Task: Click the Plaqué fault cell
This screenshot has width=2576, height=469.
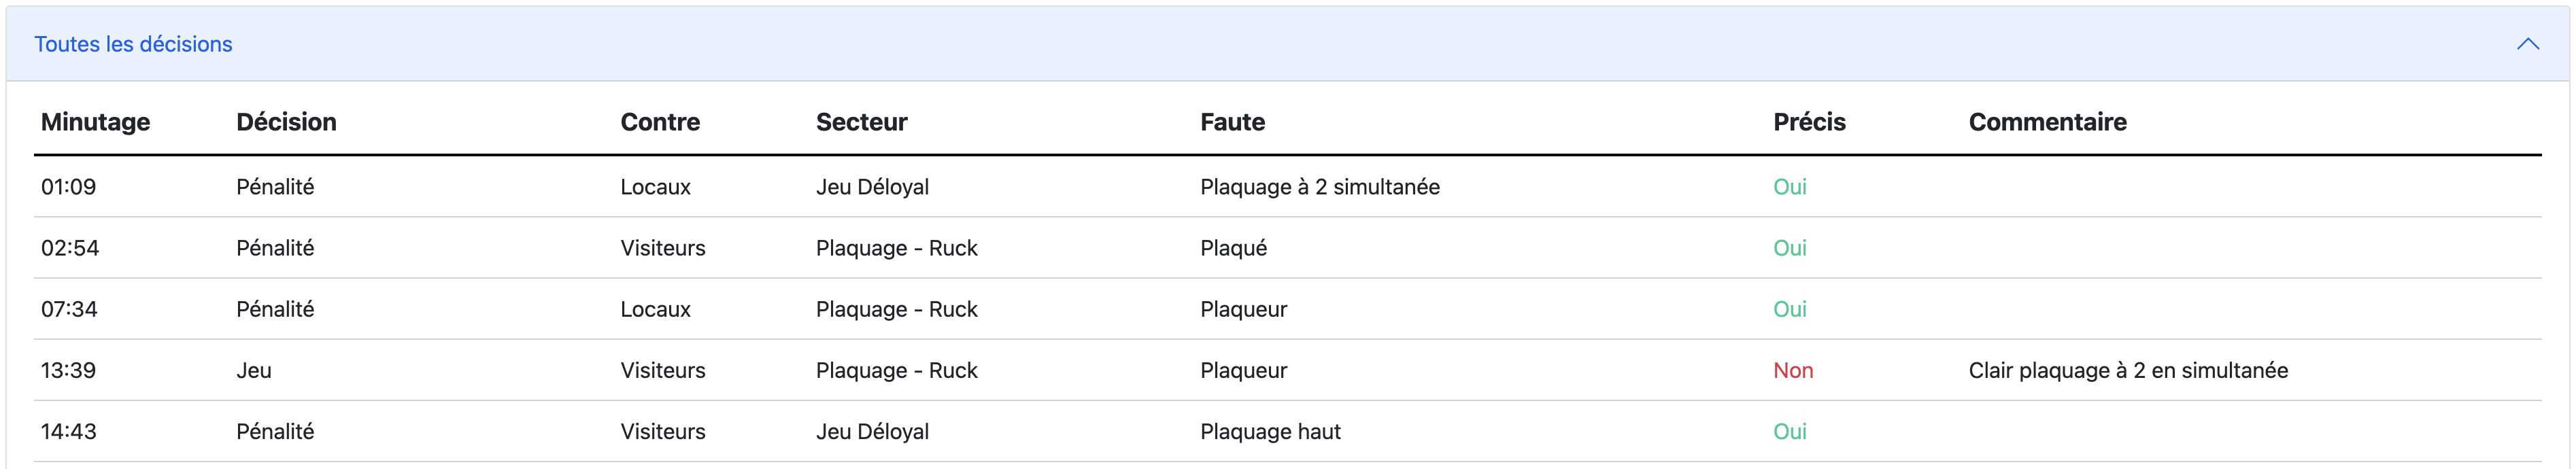Action: point(1233,248)
